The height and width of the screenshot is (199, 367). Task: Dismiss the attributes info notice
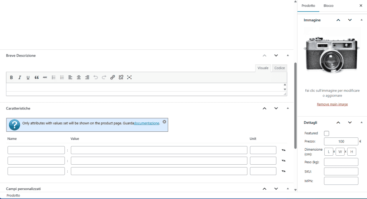click(165, 122)
